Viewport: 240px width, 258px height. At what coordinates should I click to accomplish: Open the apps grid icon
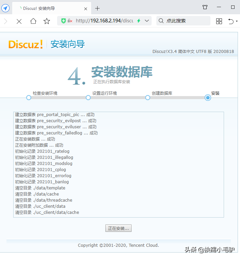point(219,21)
